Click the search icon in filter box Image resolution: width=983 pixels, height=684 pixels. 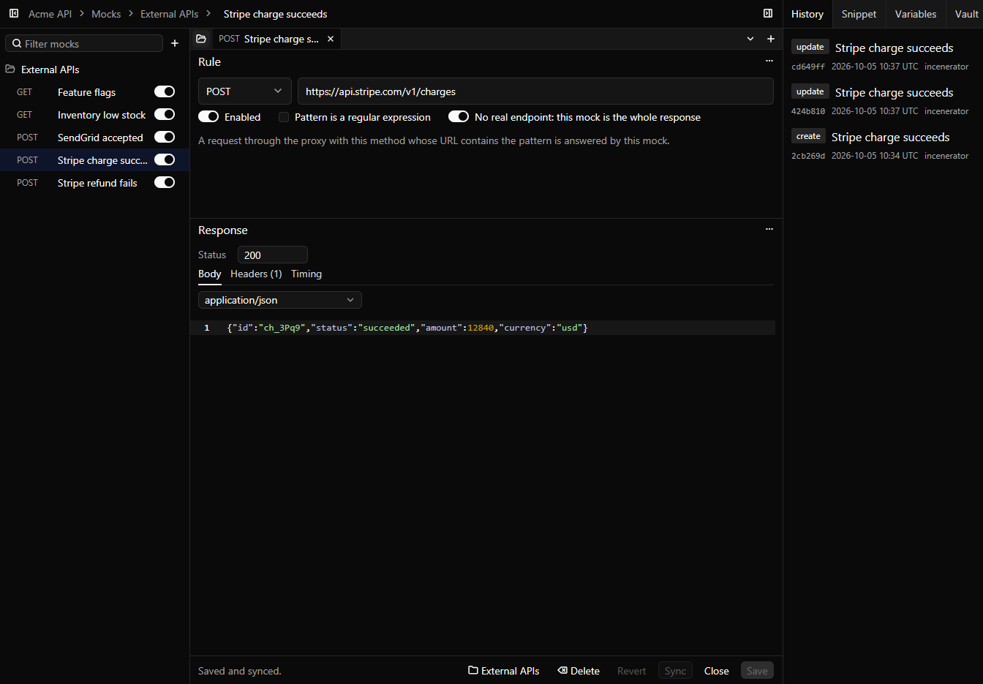click(x=17, y=43)
